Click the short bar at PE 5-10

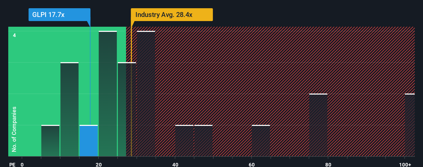[x=50, y=141]
